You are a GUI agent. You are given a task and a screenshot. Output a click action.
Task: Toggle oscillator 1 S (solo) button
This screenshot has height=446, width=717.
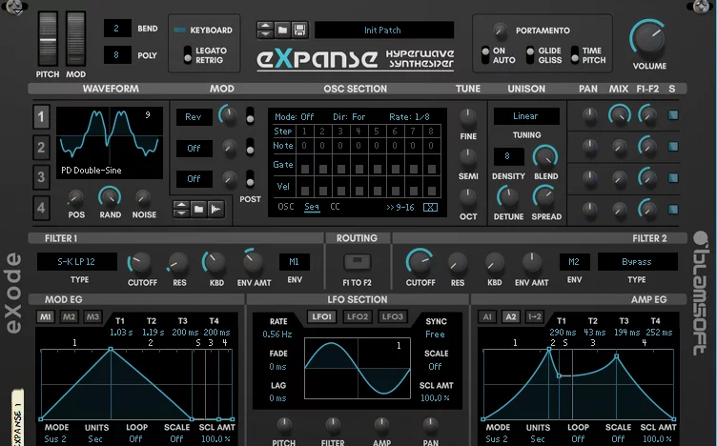[x=672, y=115]
